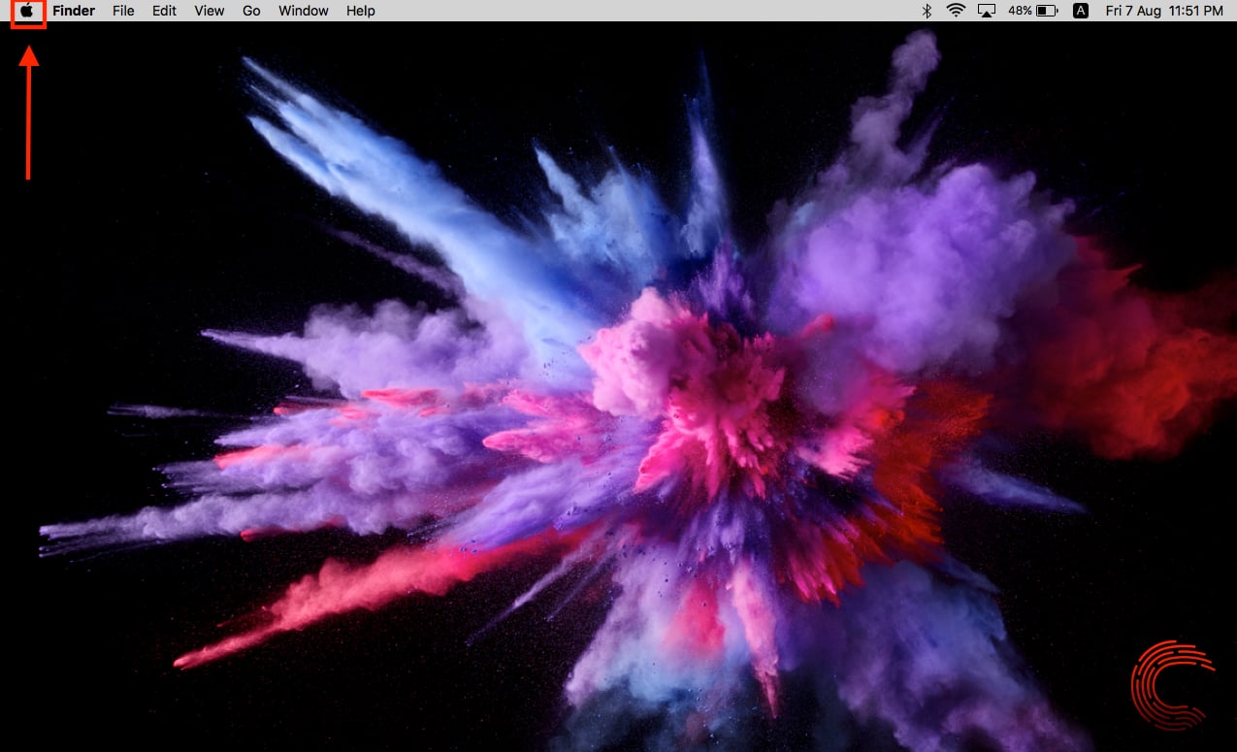Open the Window menu

click(x=304, y=11)
